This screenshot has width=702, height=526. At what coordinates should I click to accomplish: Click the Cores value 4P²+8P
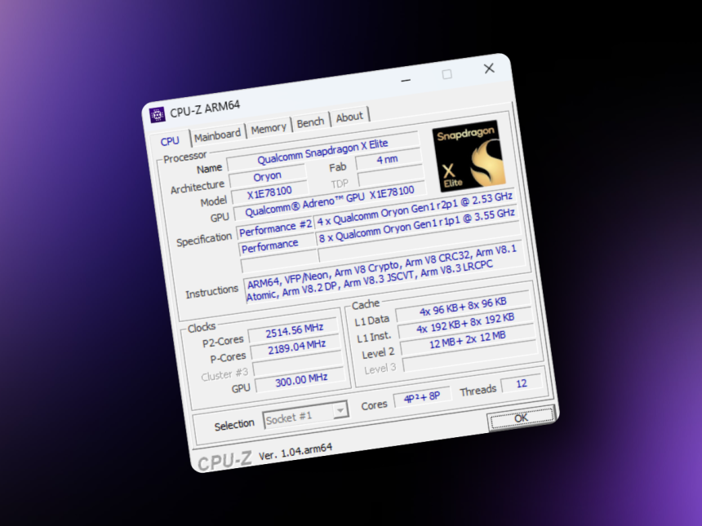[422, 397]
